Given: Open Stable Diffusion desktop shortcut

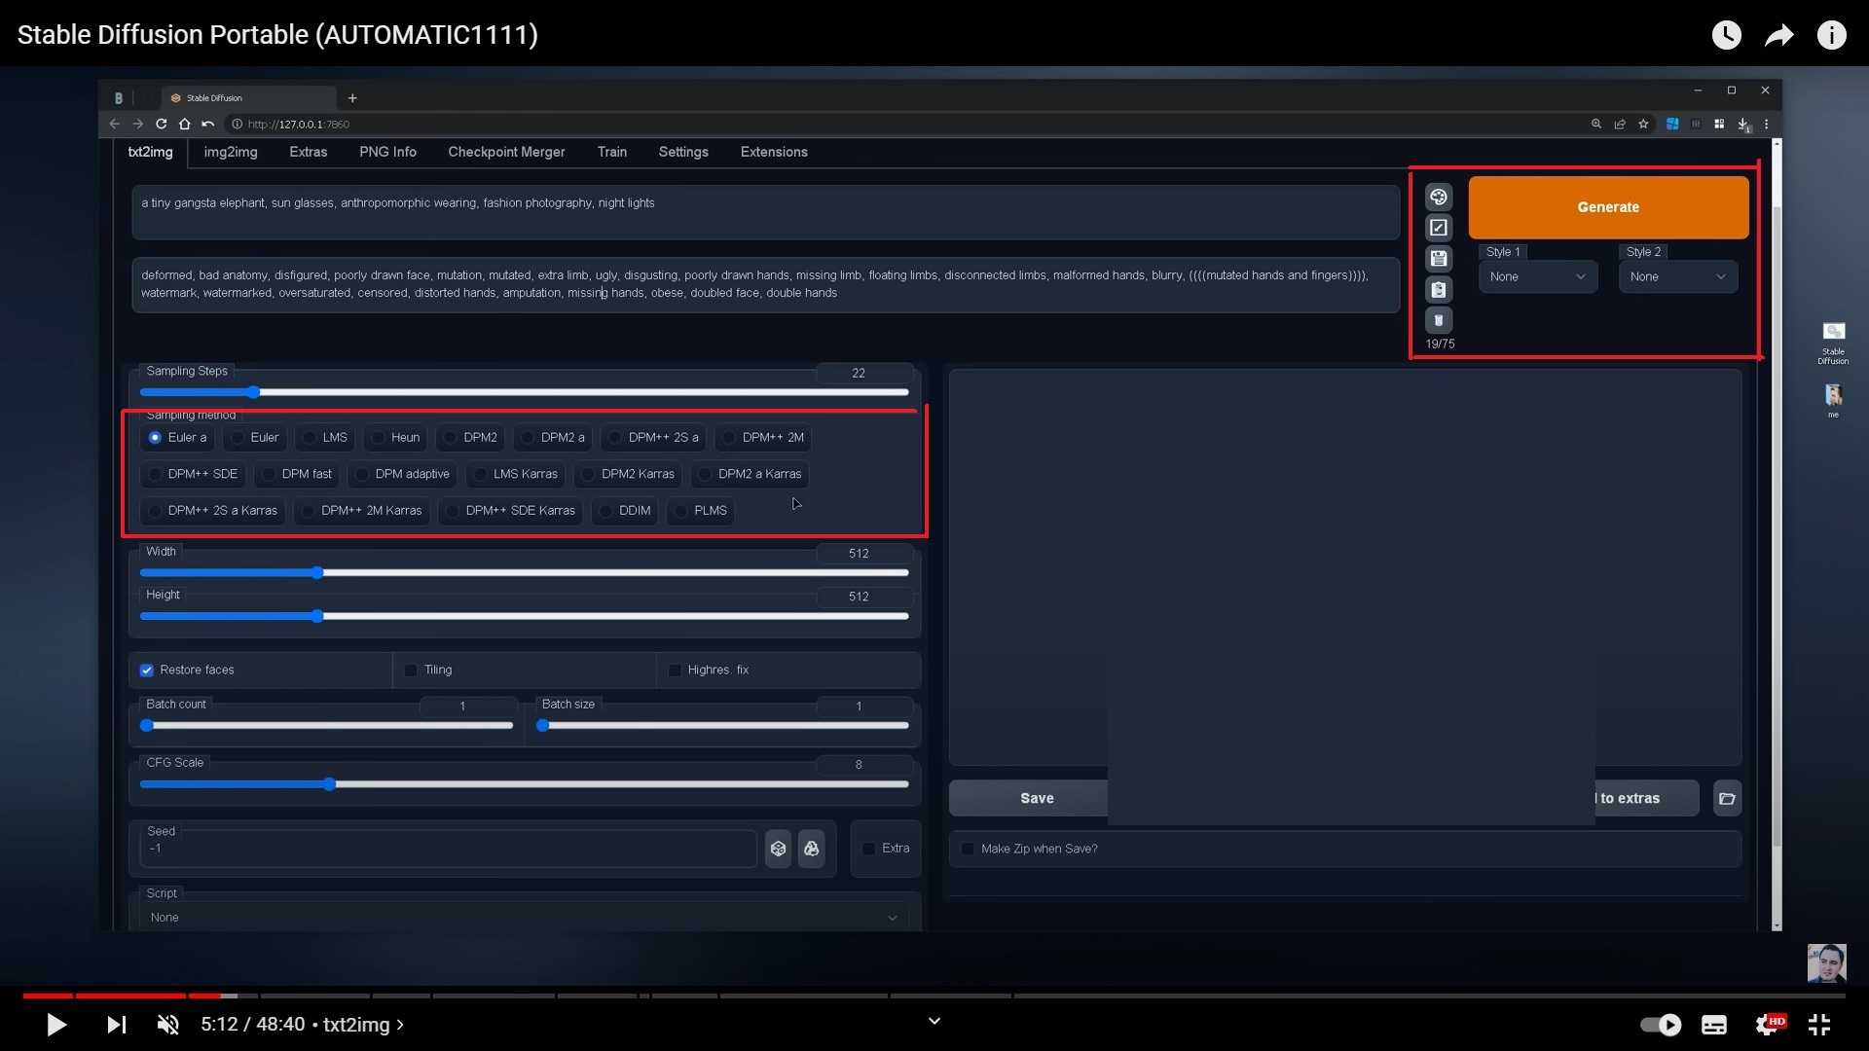Looking at the screenshot, I should [1833, 343].
